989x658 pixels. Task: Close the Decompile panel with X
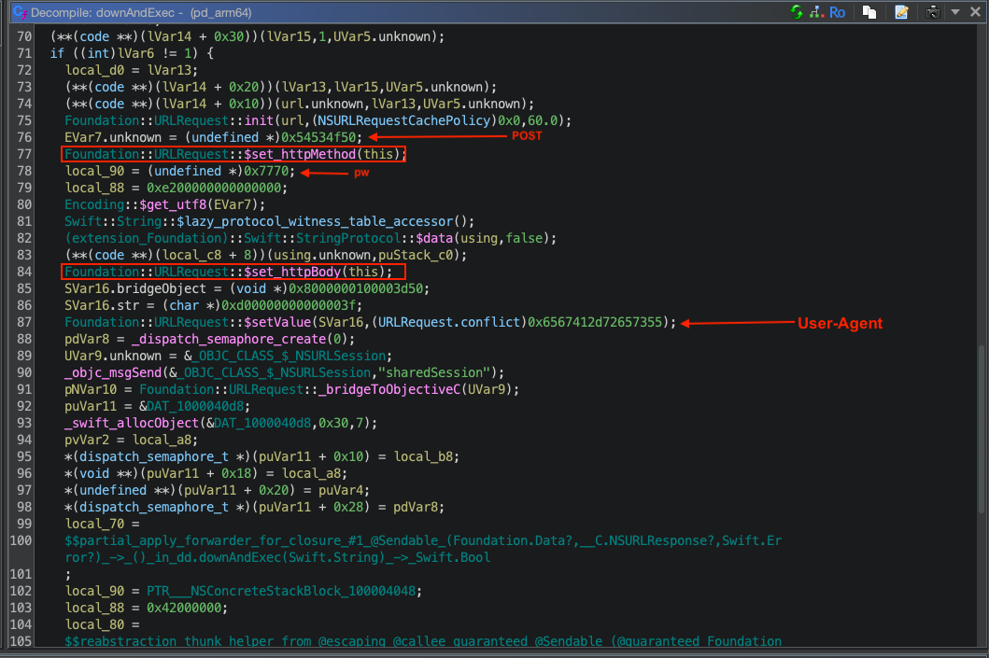(x=975, y=12)
